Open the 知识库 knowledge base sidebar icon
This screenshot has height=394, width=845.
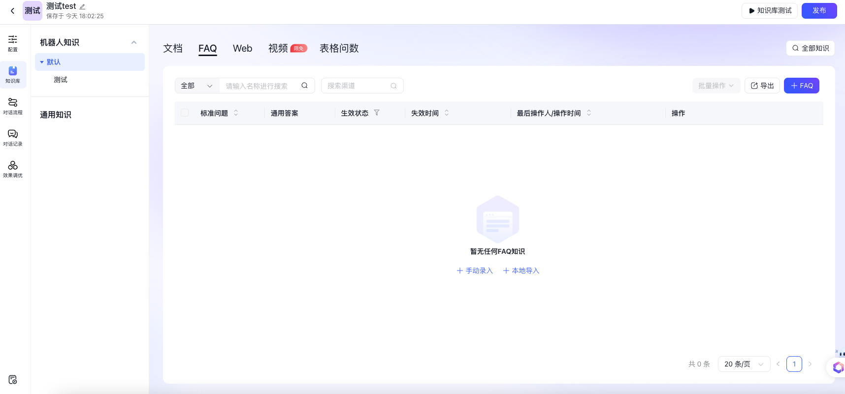(13, 75)
